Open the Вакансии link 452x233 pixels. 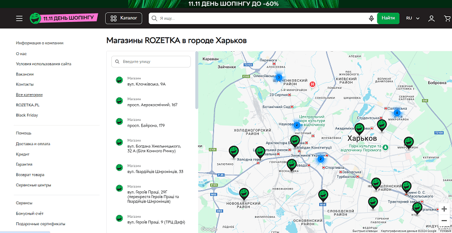click(25, 74)
